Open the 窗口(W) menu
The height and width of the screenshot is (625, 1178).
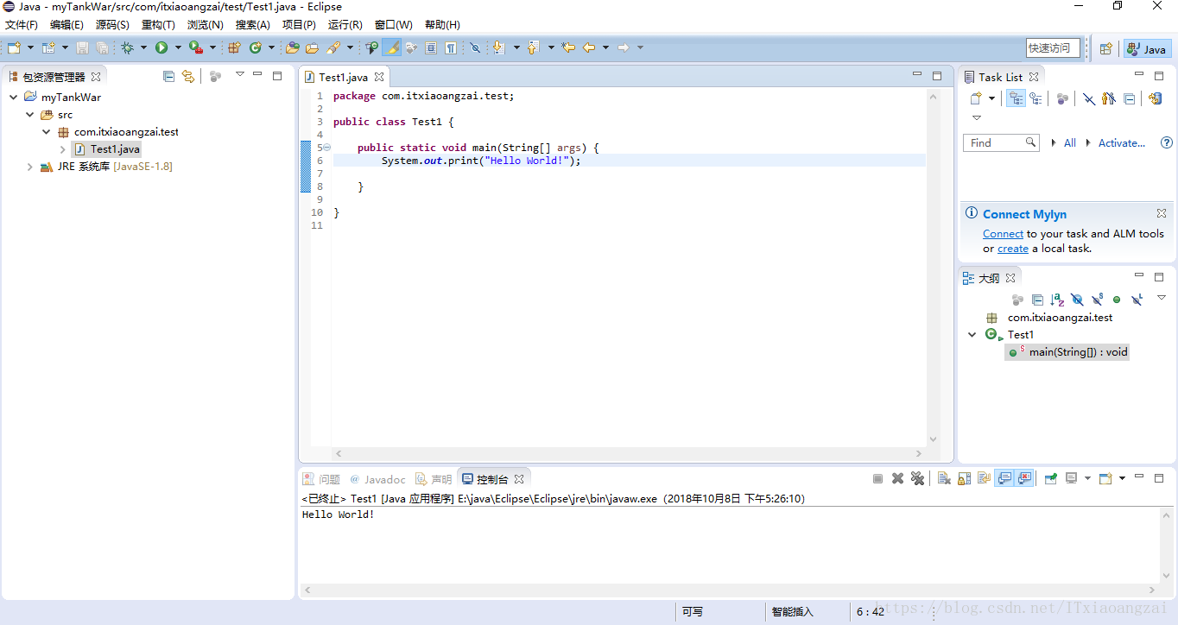pyautogui.click(x=394, y=25)
